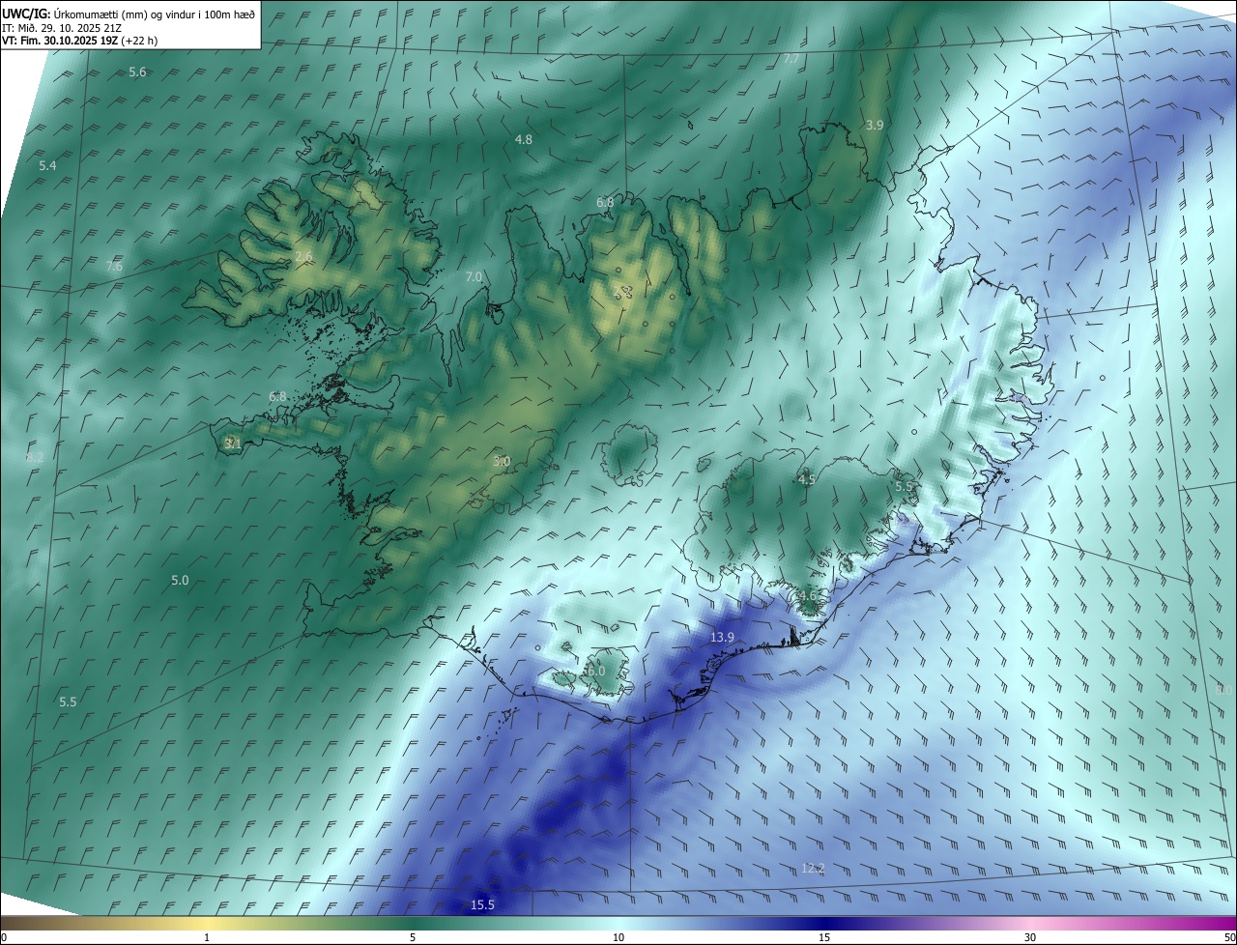The height and width of the screenshot is (945, 1237).
Task: Click the 5 tick on the color scale
Action: pyautogui.click(x=413, y=937)
